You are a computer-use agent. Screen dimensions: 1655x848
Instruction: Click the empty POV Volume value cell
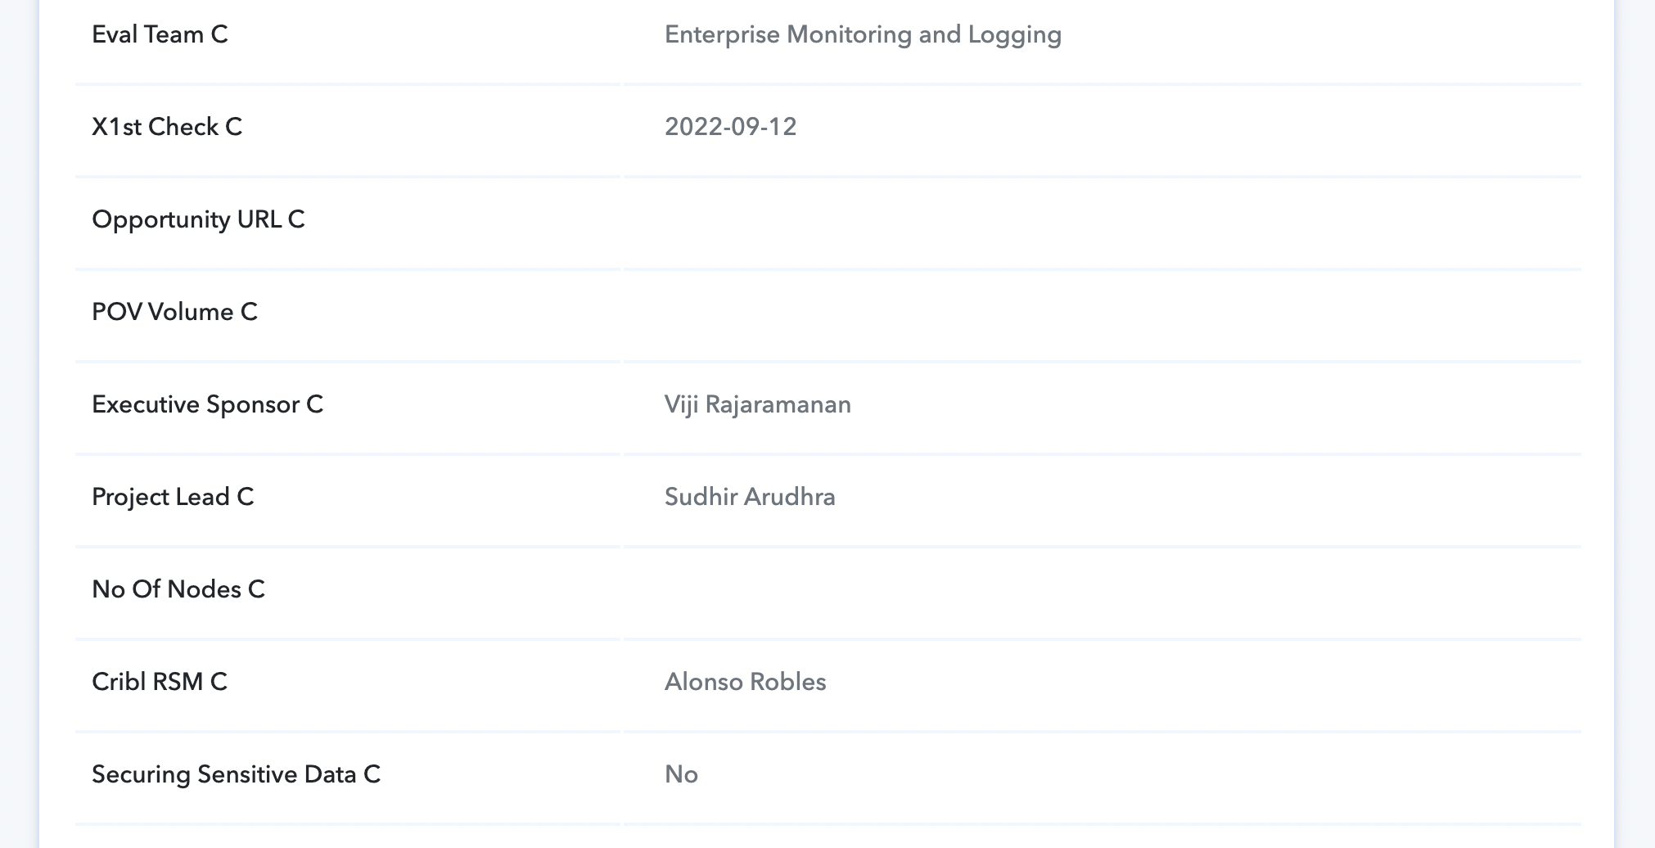click(x=1103, y=315)
